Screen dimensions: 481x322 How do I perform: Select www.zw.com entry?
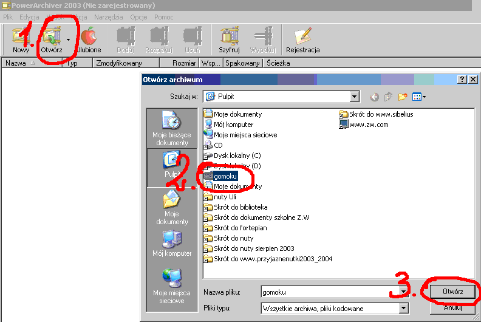tap(364, 125)
